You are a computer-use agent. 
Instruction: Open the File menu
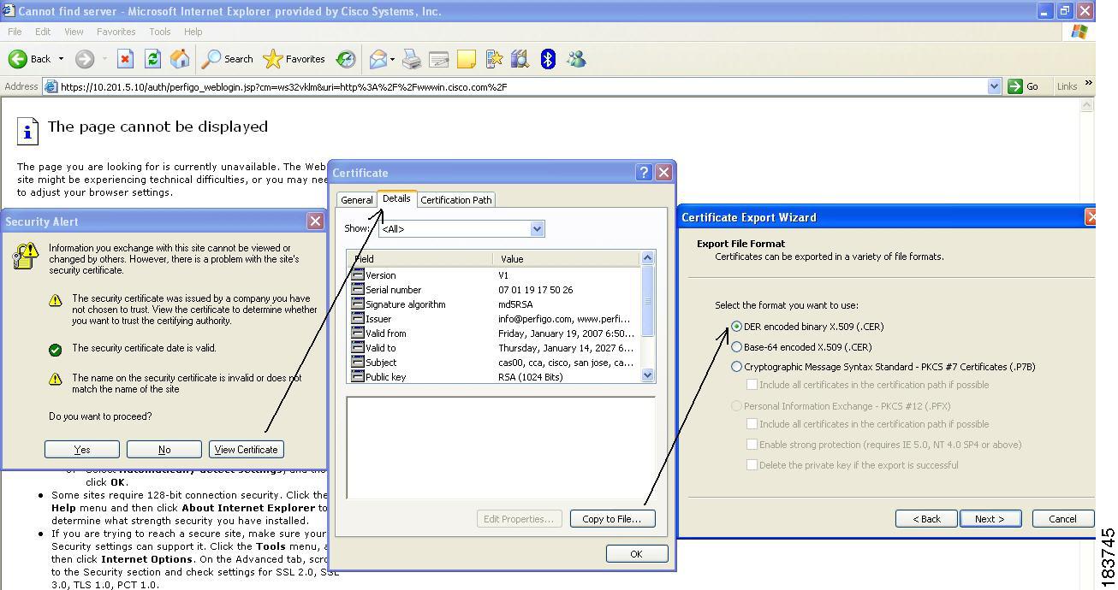15,32
